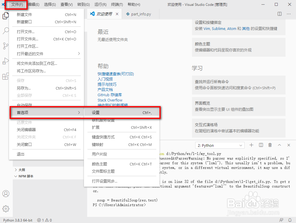Select 文件图标主题 submenu entry

click(122, 172)
